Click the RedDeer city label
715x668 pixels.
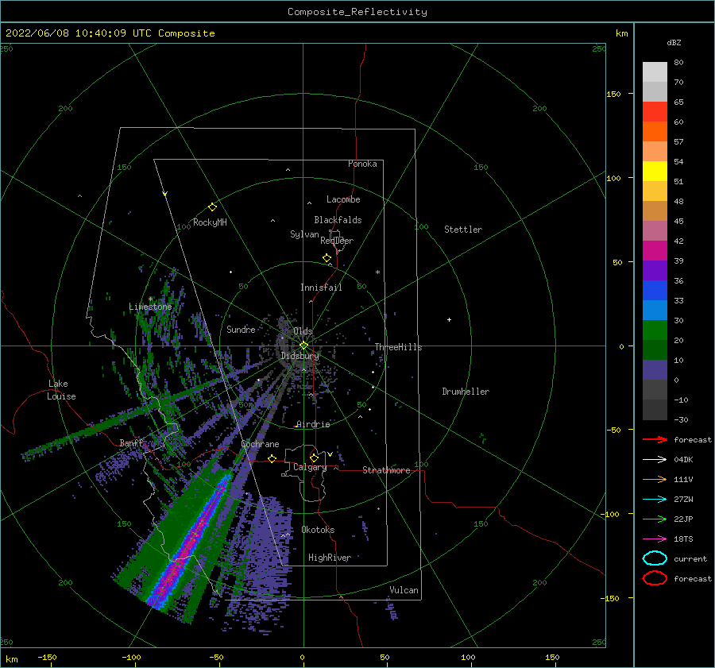[337, 241]
